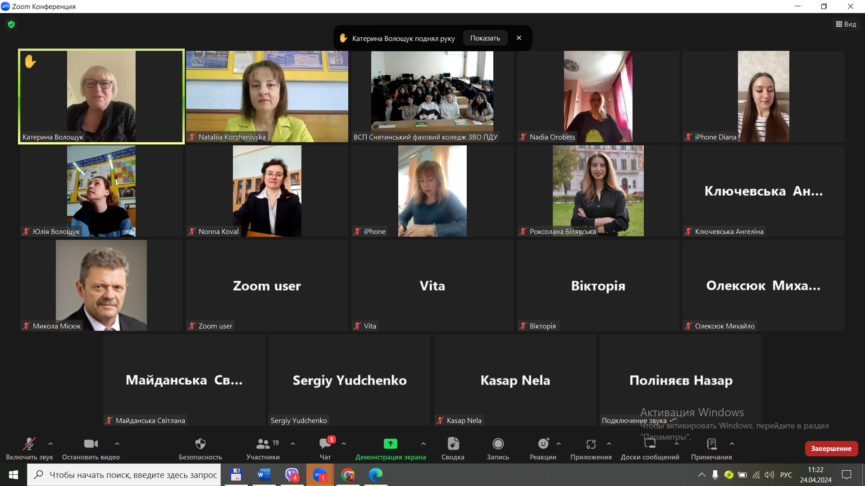Open the Participants panel icon
The height and width of the screenshot is (486, 865).
pyautogui.click(x=263, y=444)
